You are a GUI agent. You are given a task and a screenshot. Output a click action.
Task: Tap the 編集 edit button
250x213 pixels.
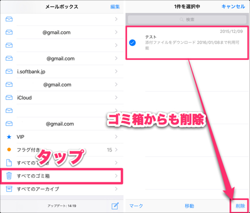115,6
